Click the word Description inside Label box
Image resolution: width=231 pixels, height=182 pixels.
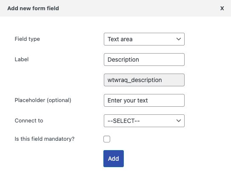coord(123,60)
